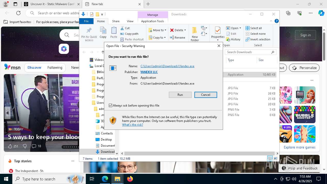Viewport: 327px width, 184px height.
Task: Click History in the Open group
Action: 233,39
